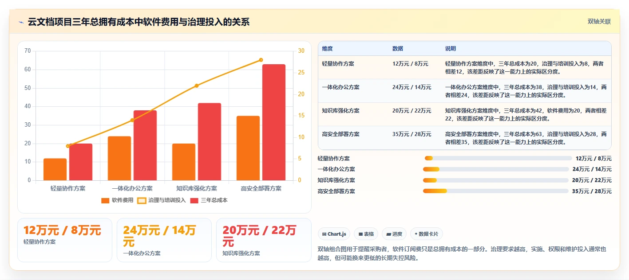629x280 pixels.
Task: Click 知识库强化方案 row in the table
Action: (x=465, y=114)
